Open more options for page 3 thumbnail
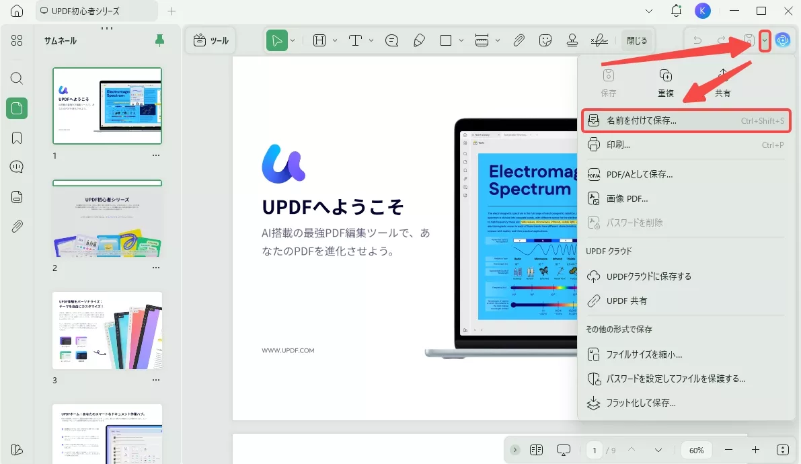 pos(156,380)
